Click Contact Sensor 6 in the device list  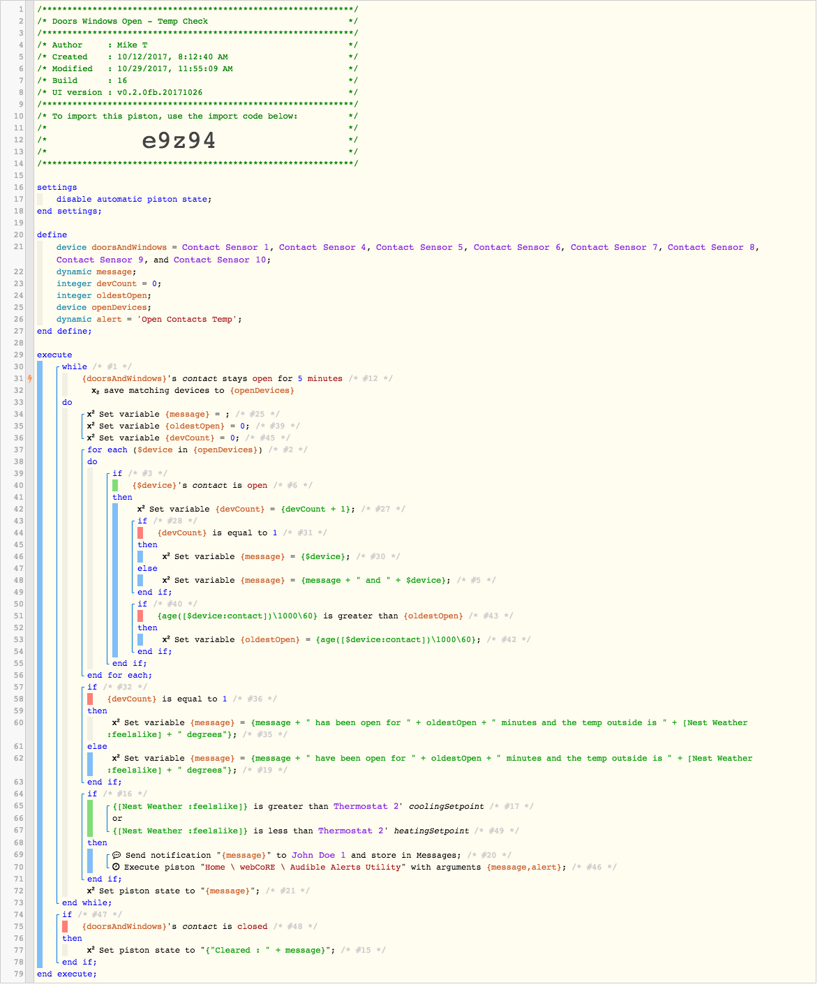click(x=517, y=247)
